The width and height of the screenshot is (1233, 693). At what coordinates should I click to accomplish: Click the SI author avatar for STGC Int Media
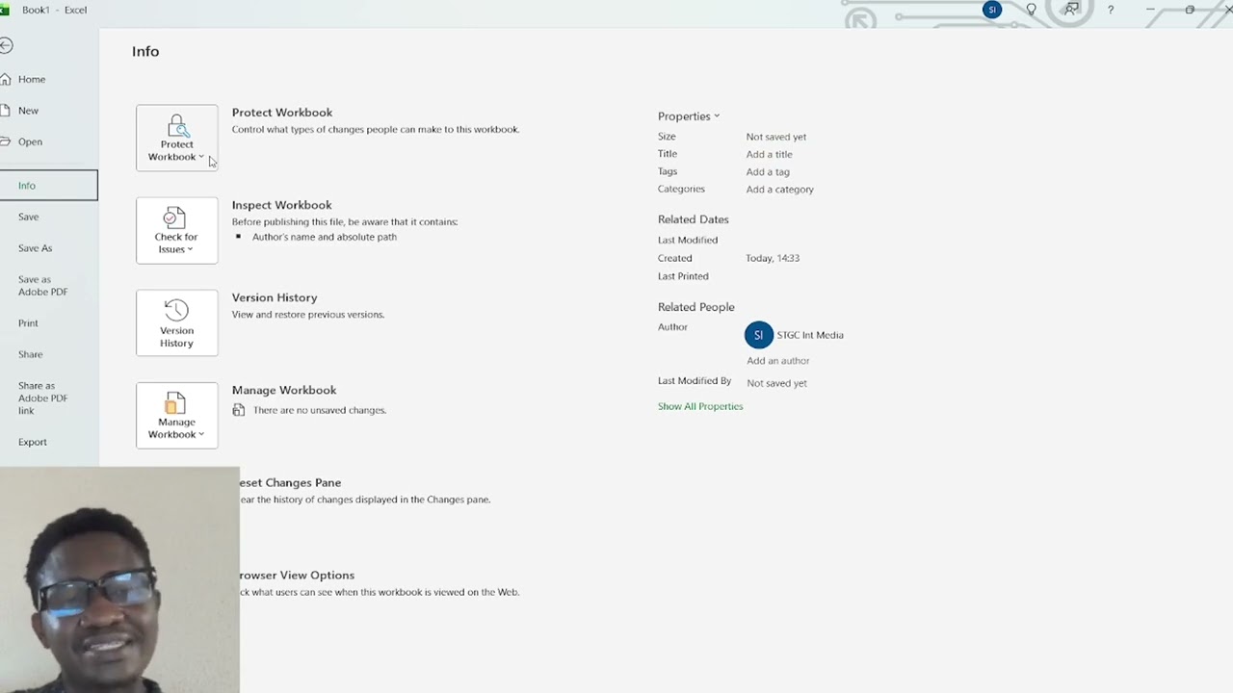(x=758, y=335)
